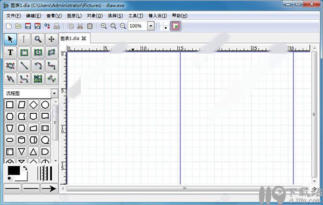This screenshot has height=205, width=323.
Task: Pick the flowchart Decision diamond shape
Action: [33, 105]
